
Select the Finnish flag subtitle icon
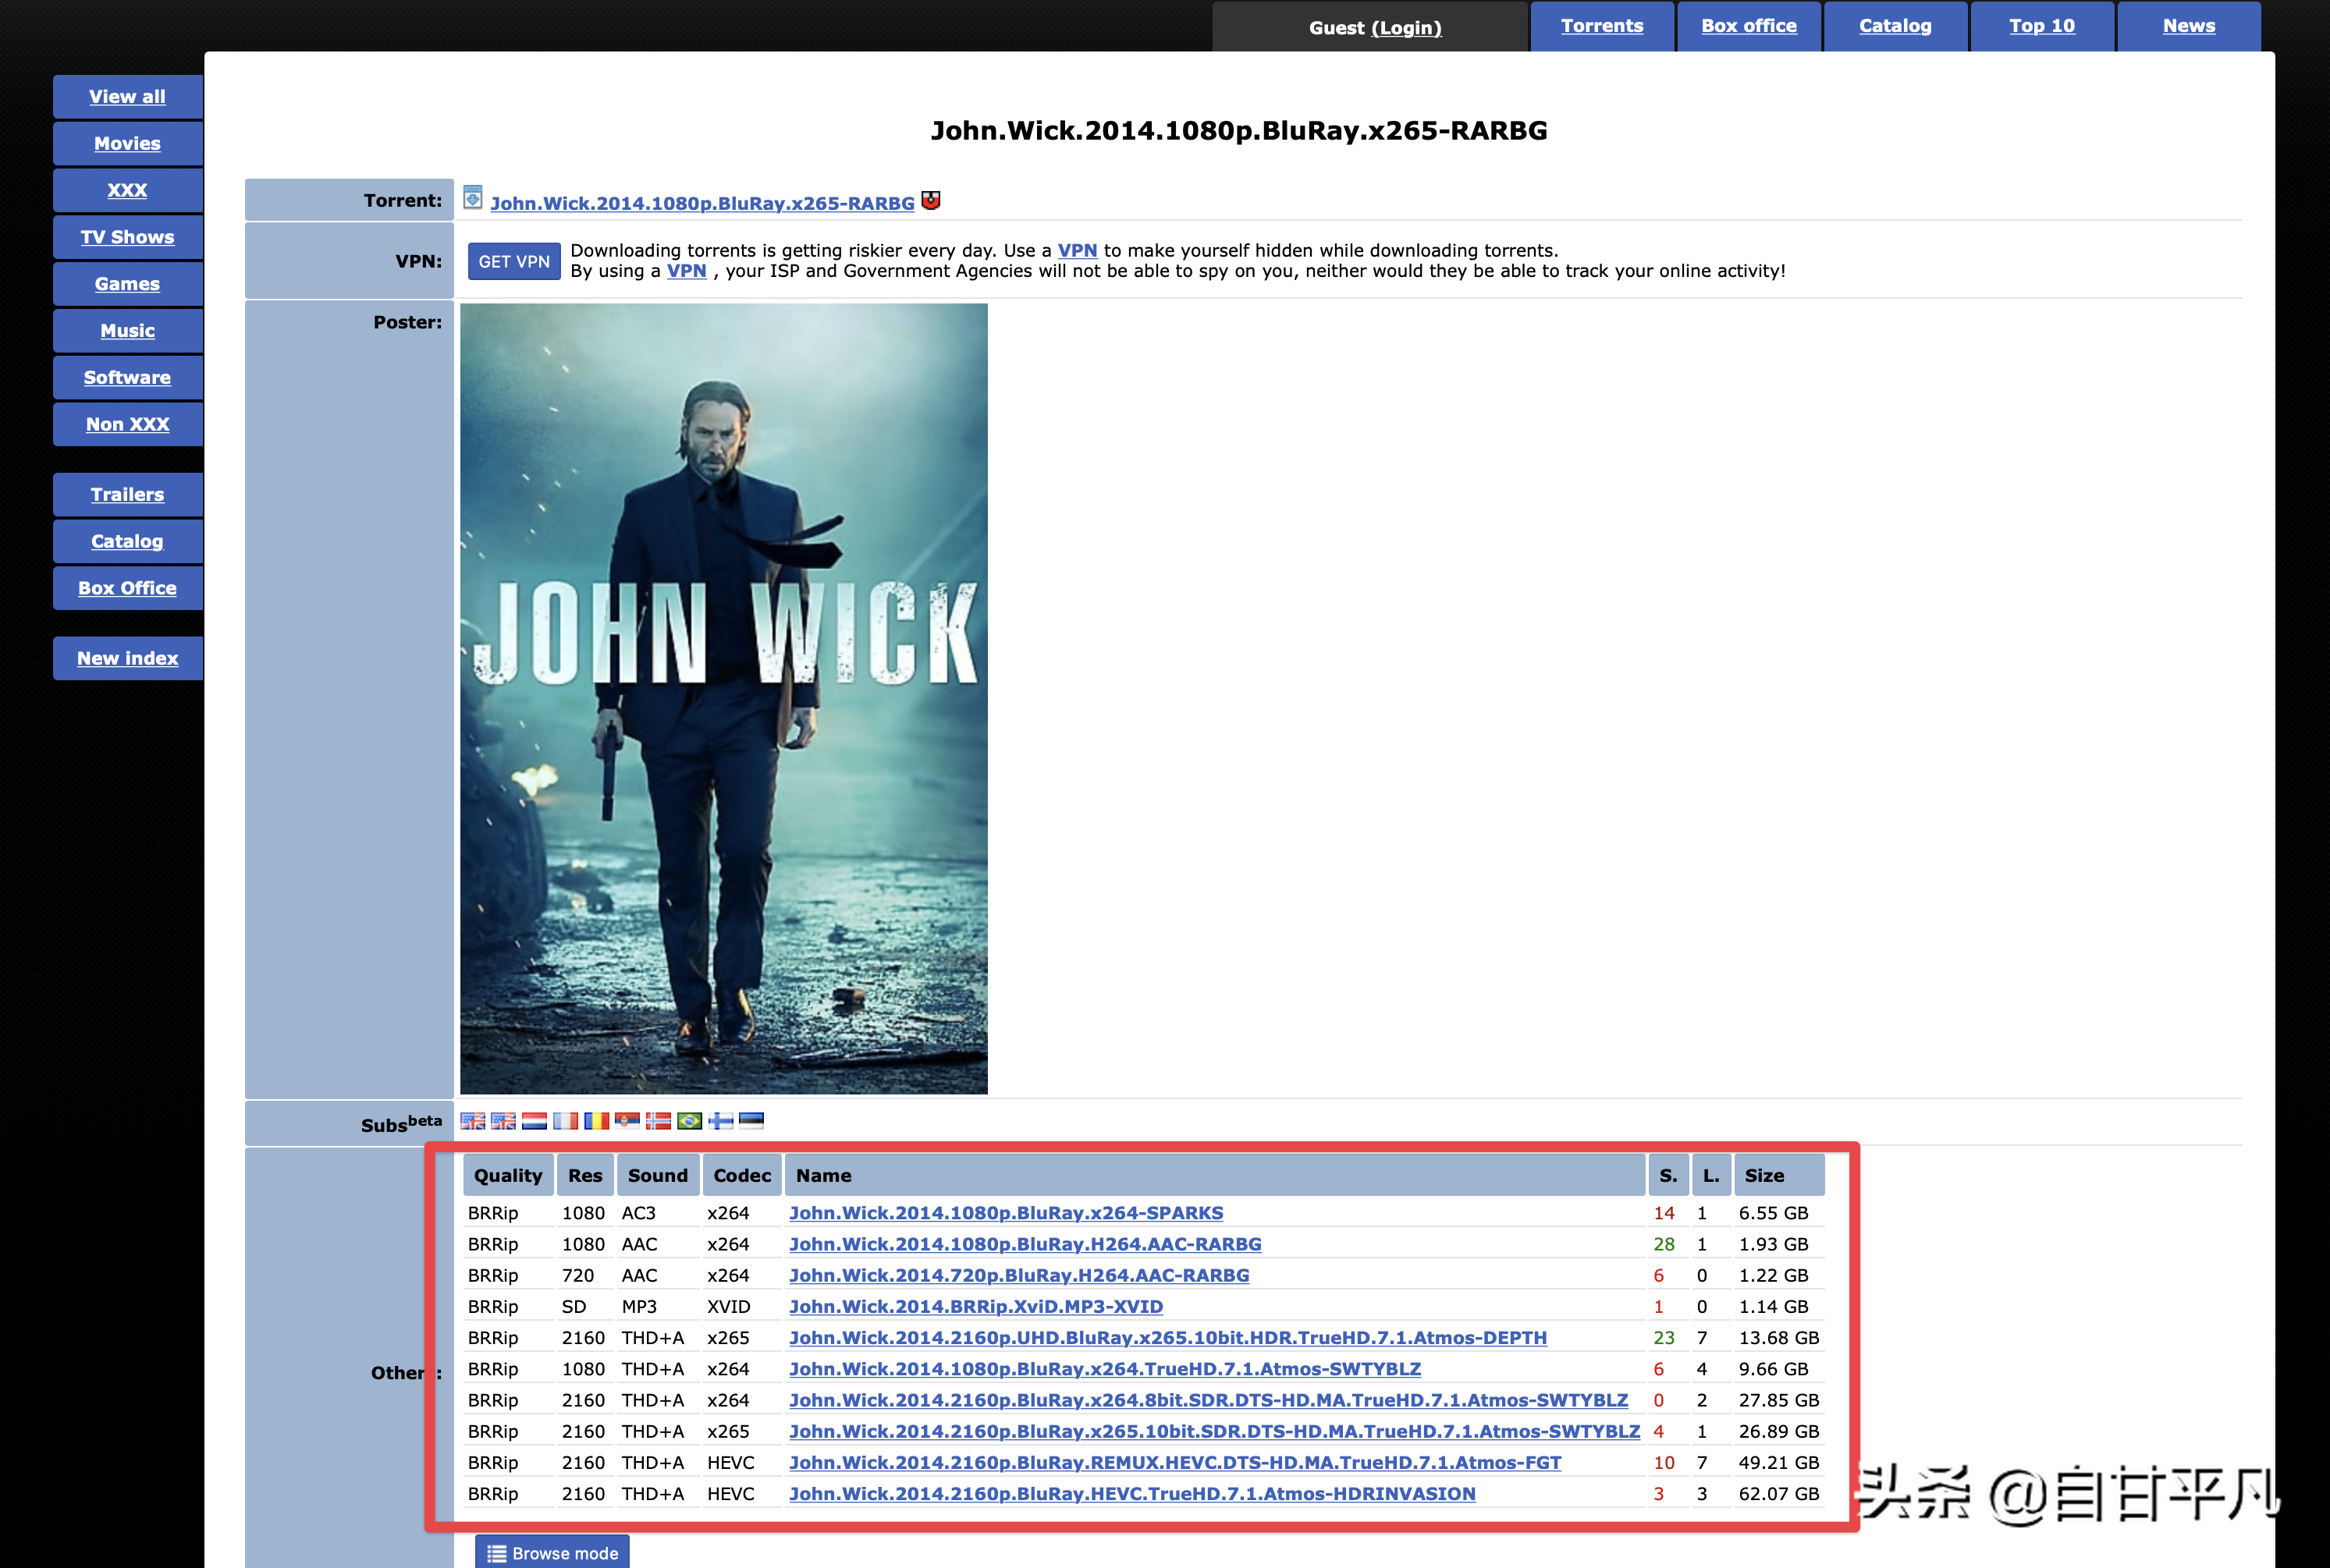[720, 1121]
